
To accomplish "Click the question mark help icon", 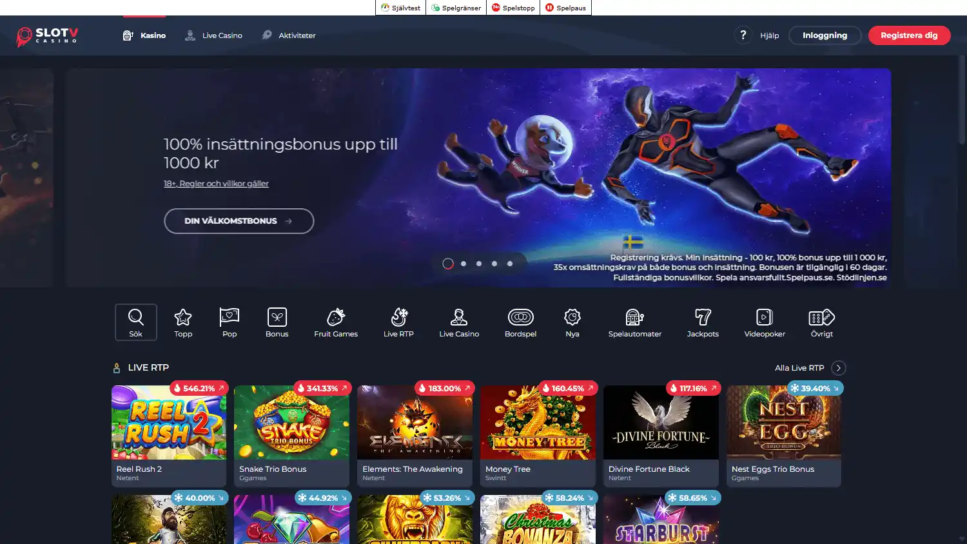I will (743, 35).
